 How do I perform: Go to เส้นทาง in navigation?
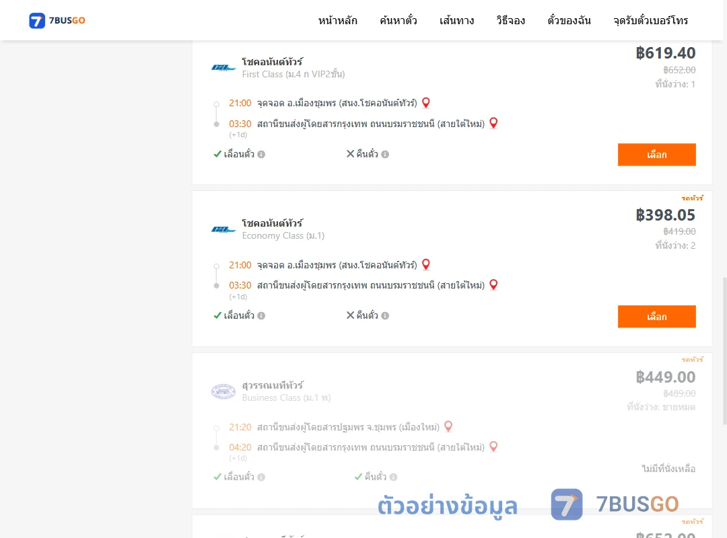456,20
